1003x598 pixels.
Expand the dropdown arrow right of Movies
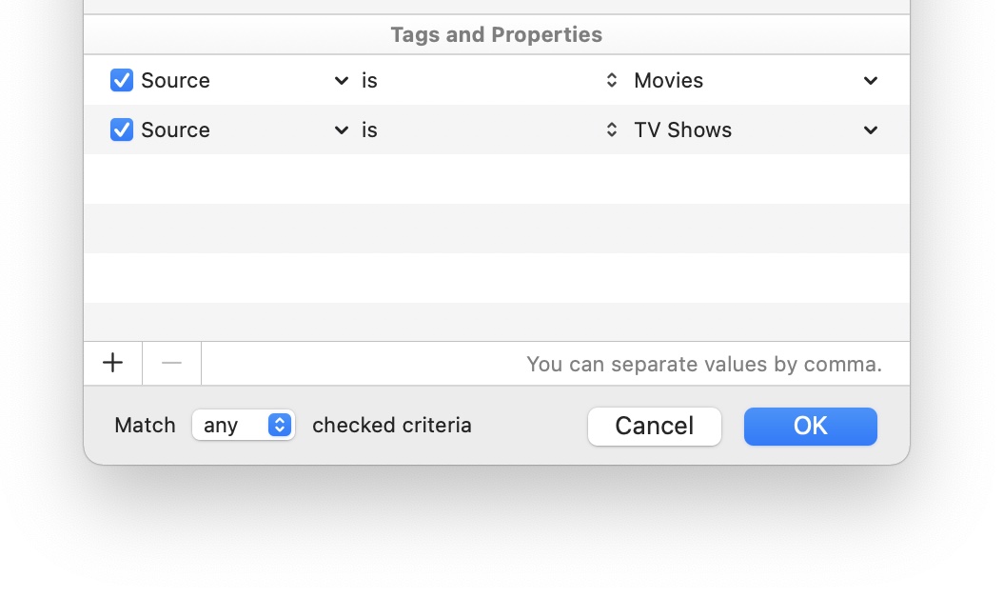871,81
